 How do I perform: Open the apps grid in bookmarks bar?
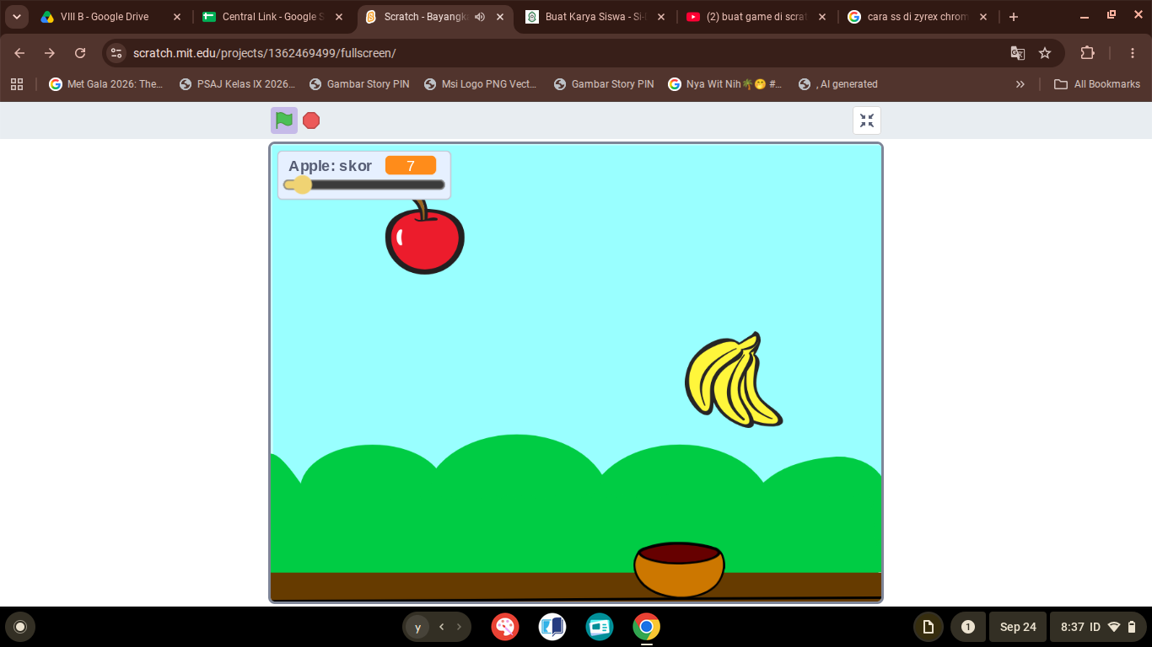[x=17, y=84]
